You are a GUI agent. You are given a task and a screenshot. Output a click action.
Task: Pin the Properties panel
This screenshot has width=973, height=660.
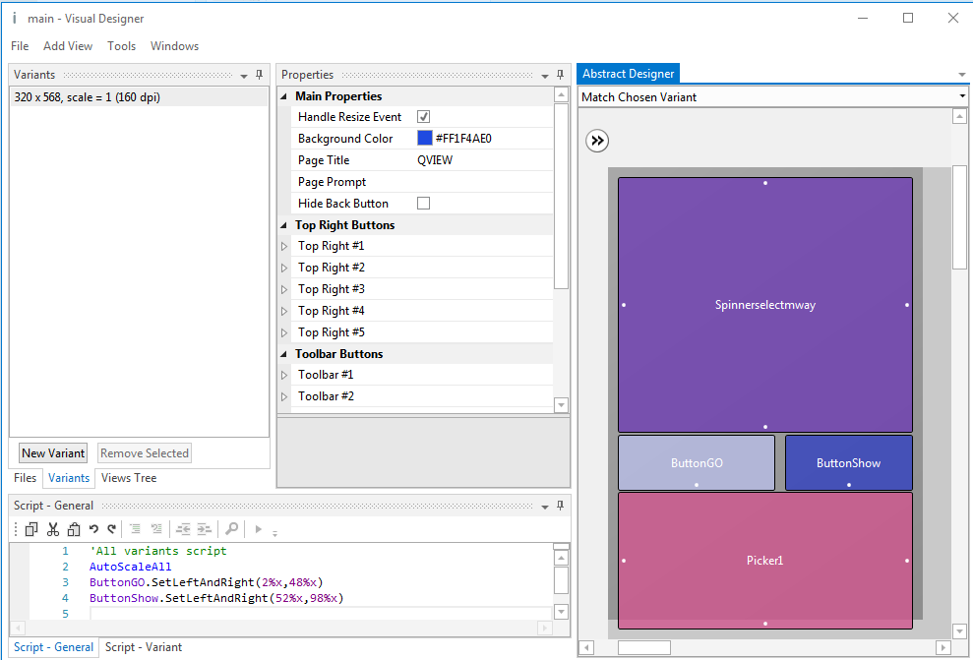click(x=560, y=75)
